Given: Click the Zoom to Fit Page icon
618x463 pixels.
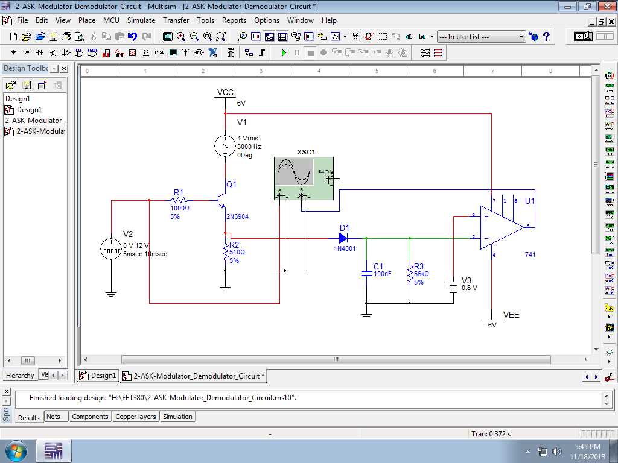Looking at the screenshot, I should [x=221, y=37].
